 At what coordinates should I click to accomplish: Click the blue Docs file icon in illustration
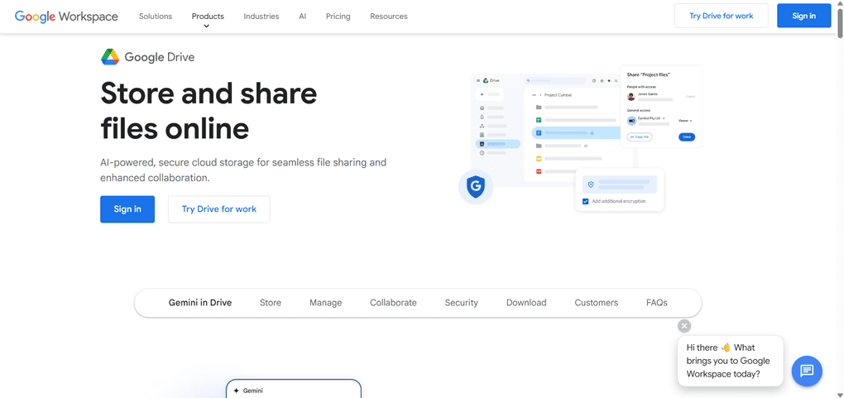point(538,133)
